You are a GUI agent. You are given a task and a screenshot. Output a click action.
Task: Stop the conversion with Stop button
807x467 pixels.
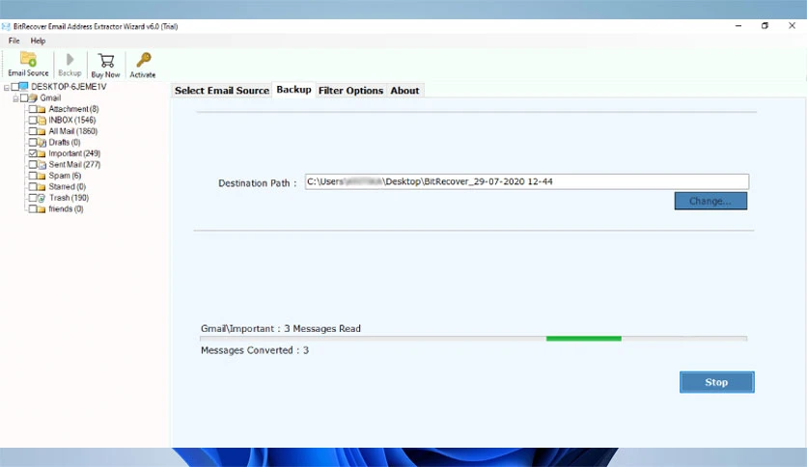coord(717,382)
